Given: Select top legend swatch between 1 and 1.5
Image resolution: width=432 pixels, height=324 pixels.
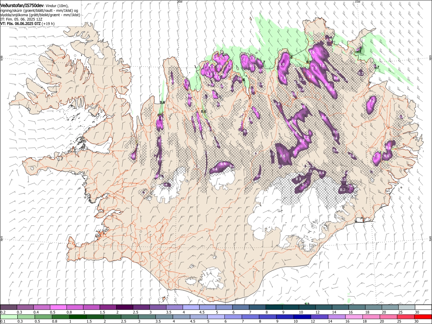Looking at the screenshot, I should tap(91, 307).
